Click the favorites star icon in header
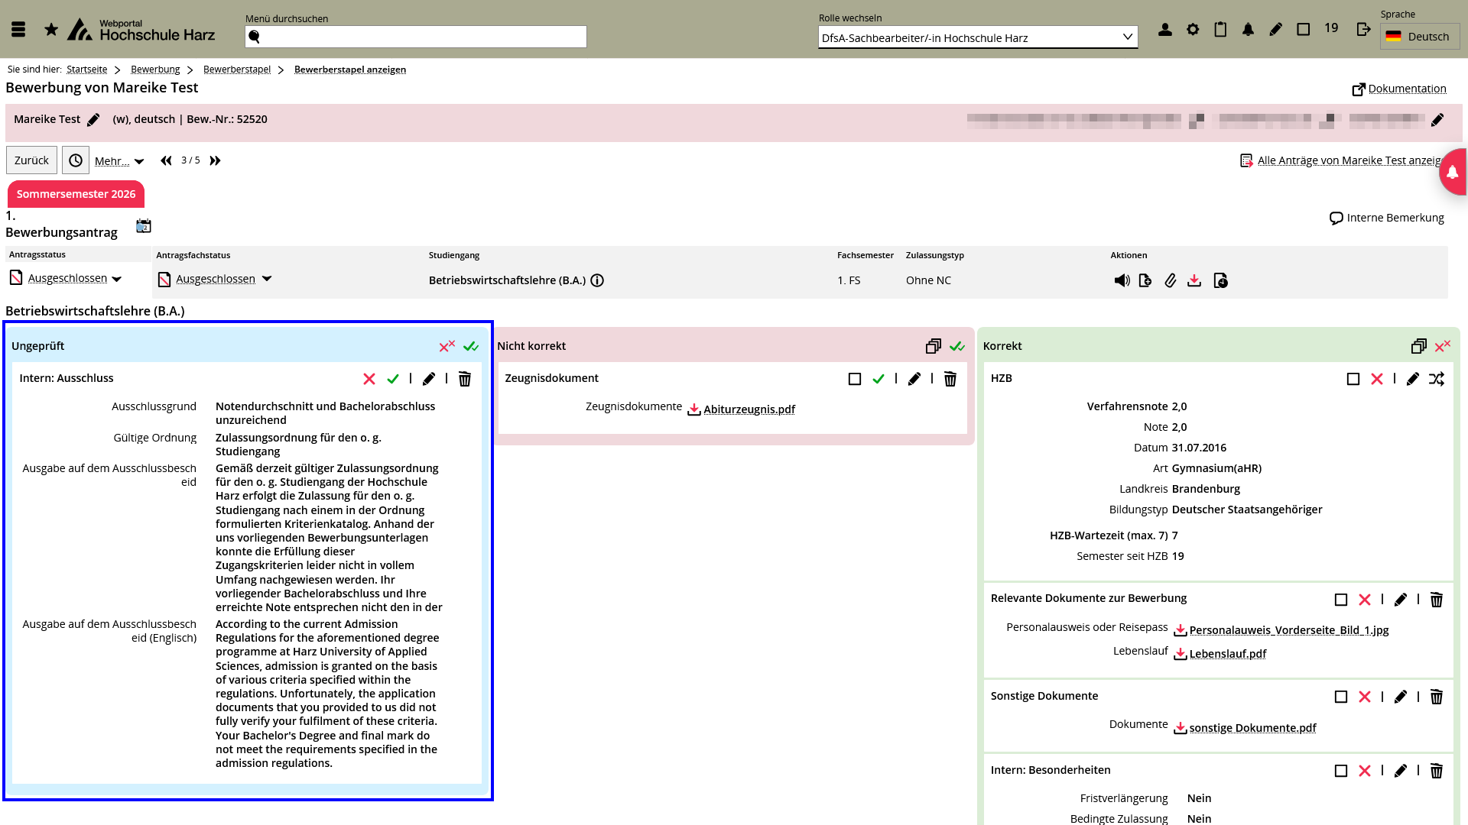Image resolution: width=1468 pixels, height=825 pixels. coord(51,30)
